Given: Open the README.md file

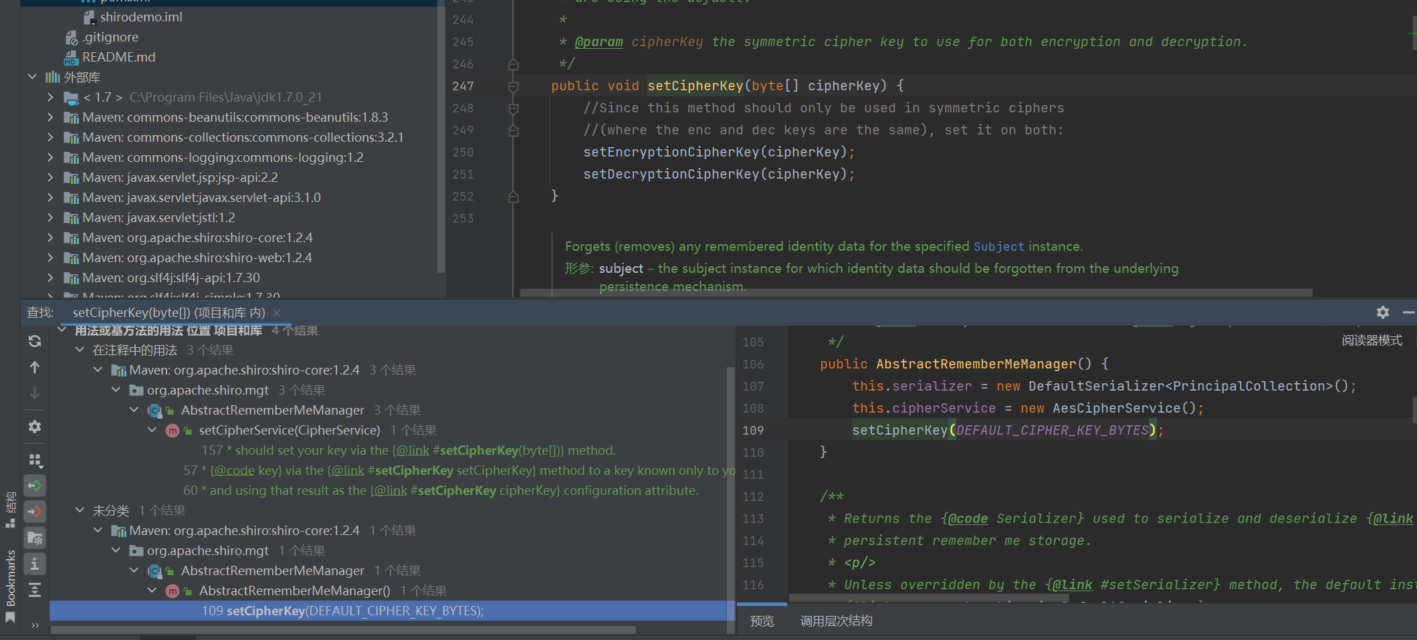Looking at the screenshot, I should pyautogui.click(x=118, y=57).
